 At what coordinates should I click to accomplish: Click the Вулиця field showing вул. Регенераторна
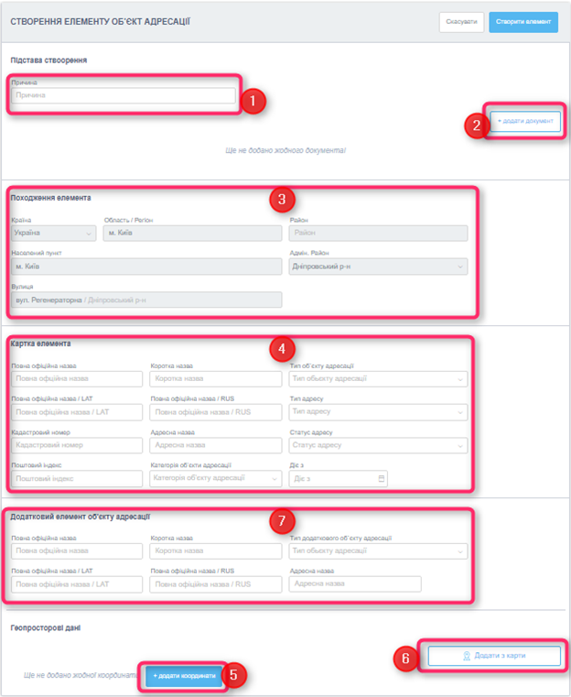146,299
